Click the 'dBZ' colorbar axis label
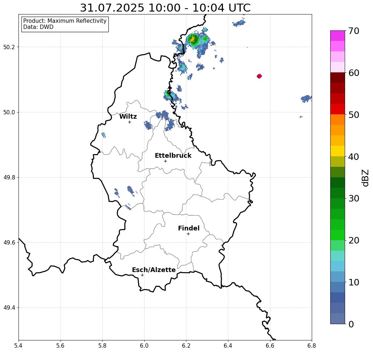Viewport: 373px width, 352px height. pos(365,178)
